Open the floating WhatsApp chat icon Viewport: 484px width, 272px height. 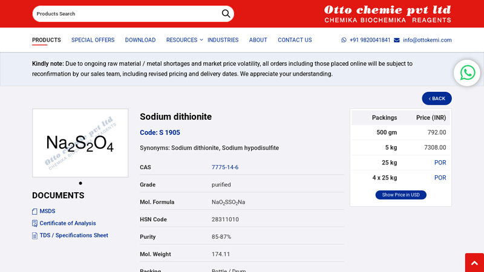pyautogui.click(x=467, y=73)
